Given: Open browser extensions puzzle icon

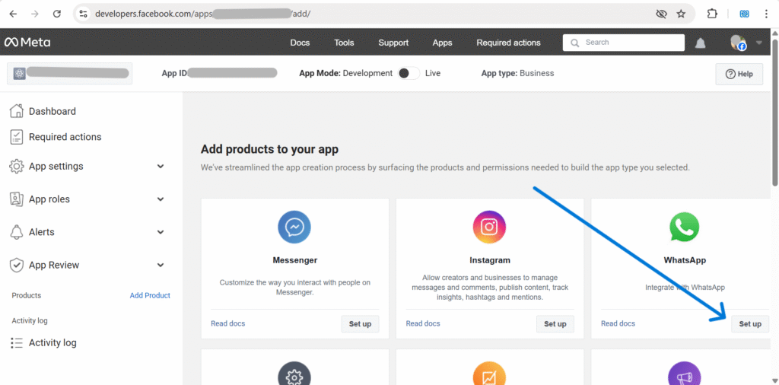Looking at the screenshot, I should click(712, 14).
